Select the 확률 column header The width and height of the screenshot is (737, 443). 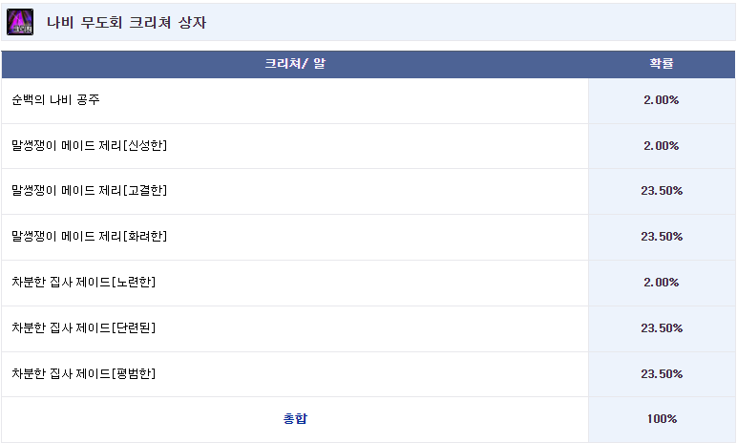pos(661,64)
